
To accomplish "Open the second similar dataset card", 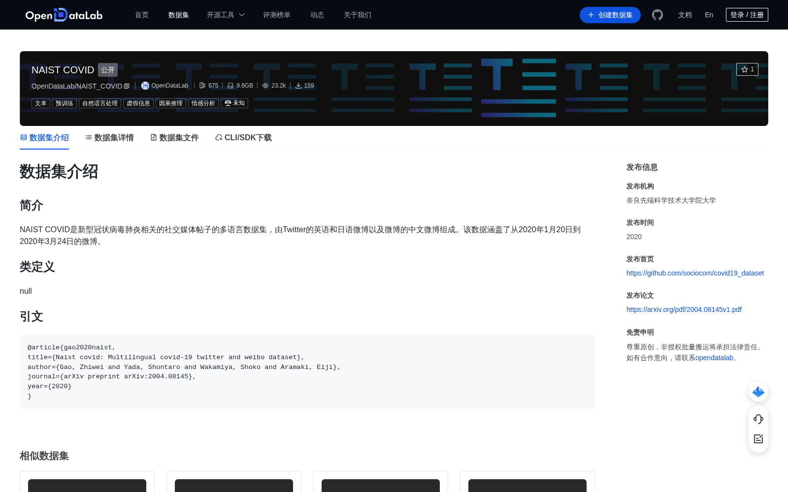I will coord(234,482).
